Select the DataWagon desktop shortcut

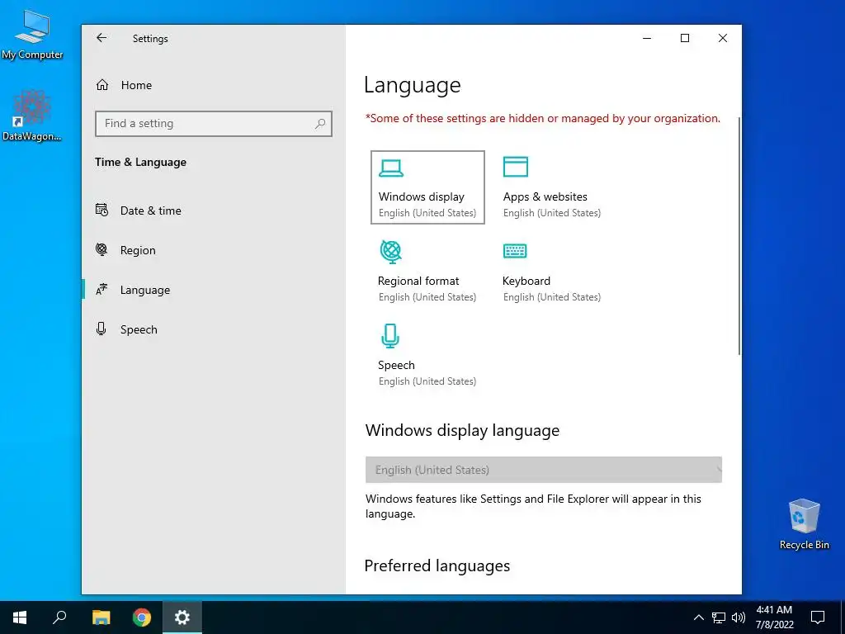[32, 116]
